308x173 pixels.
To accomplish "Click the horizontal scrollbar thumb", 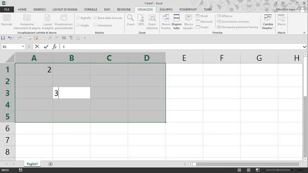I will click(x=194, y=164).
